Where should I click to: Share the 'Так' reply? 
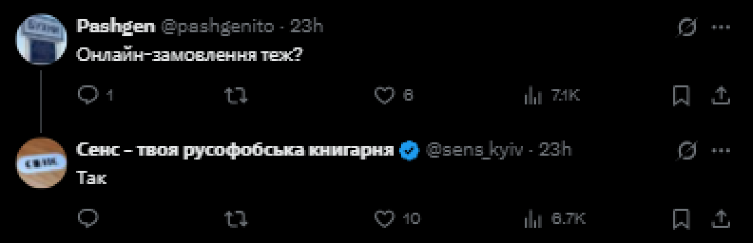[721, 219]
